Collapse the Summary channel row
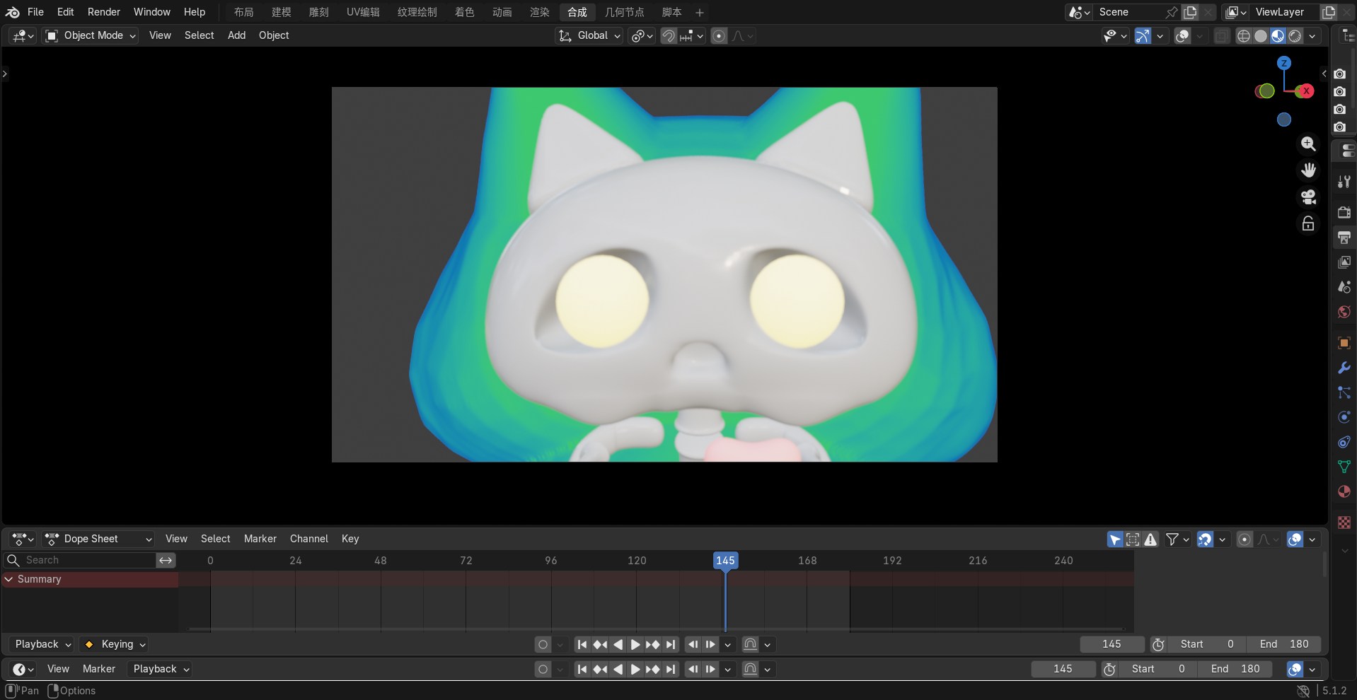The width and height of the screenshot is (1357, 700). pyautogui.click(x=8, y=579)
